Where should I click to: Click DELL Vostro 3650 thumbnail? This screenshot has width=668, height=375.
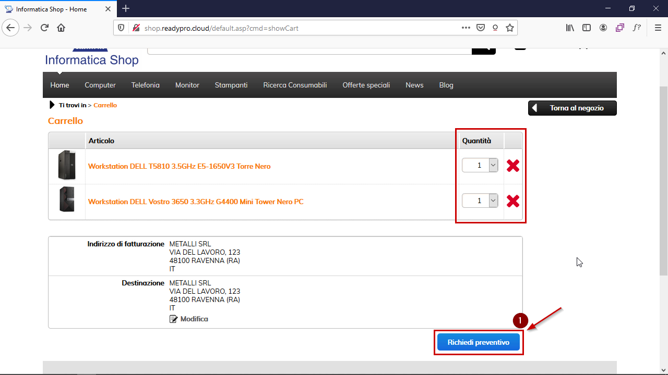pos(67,199)
